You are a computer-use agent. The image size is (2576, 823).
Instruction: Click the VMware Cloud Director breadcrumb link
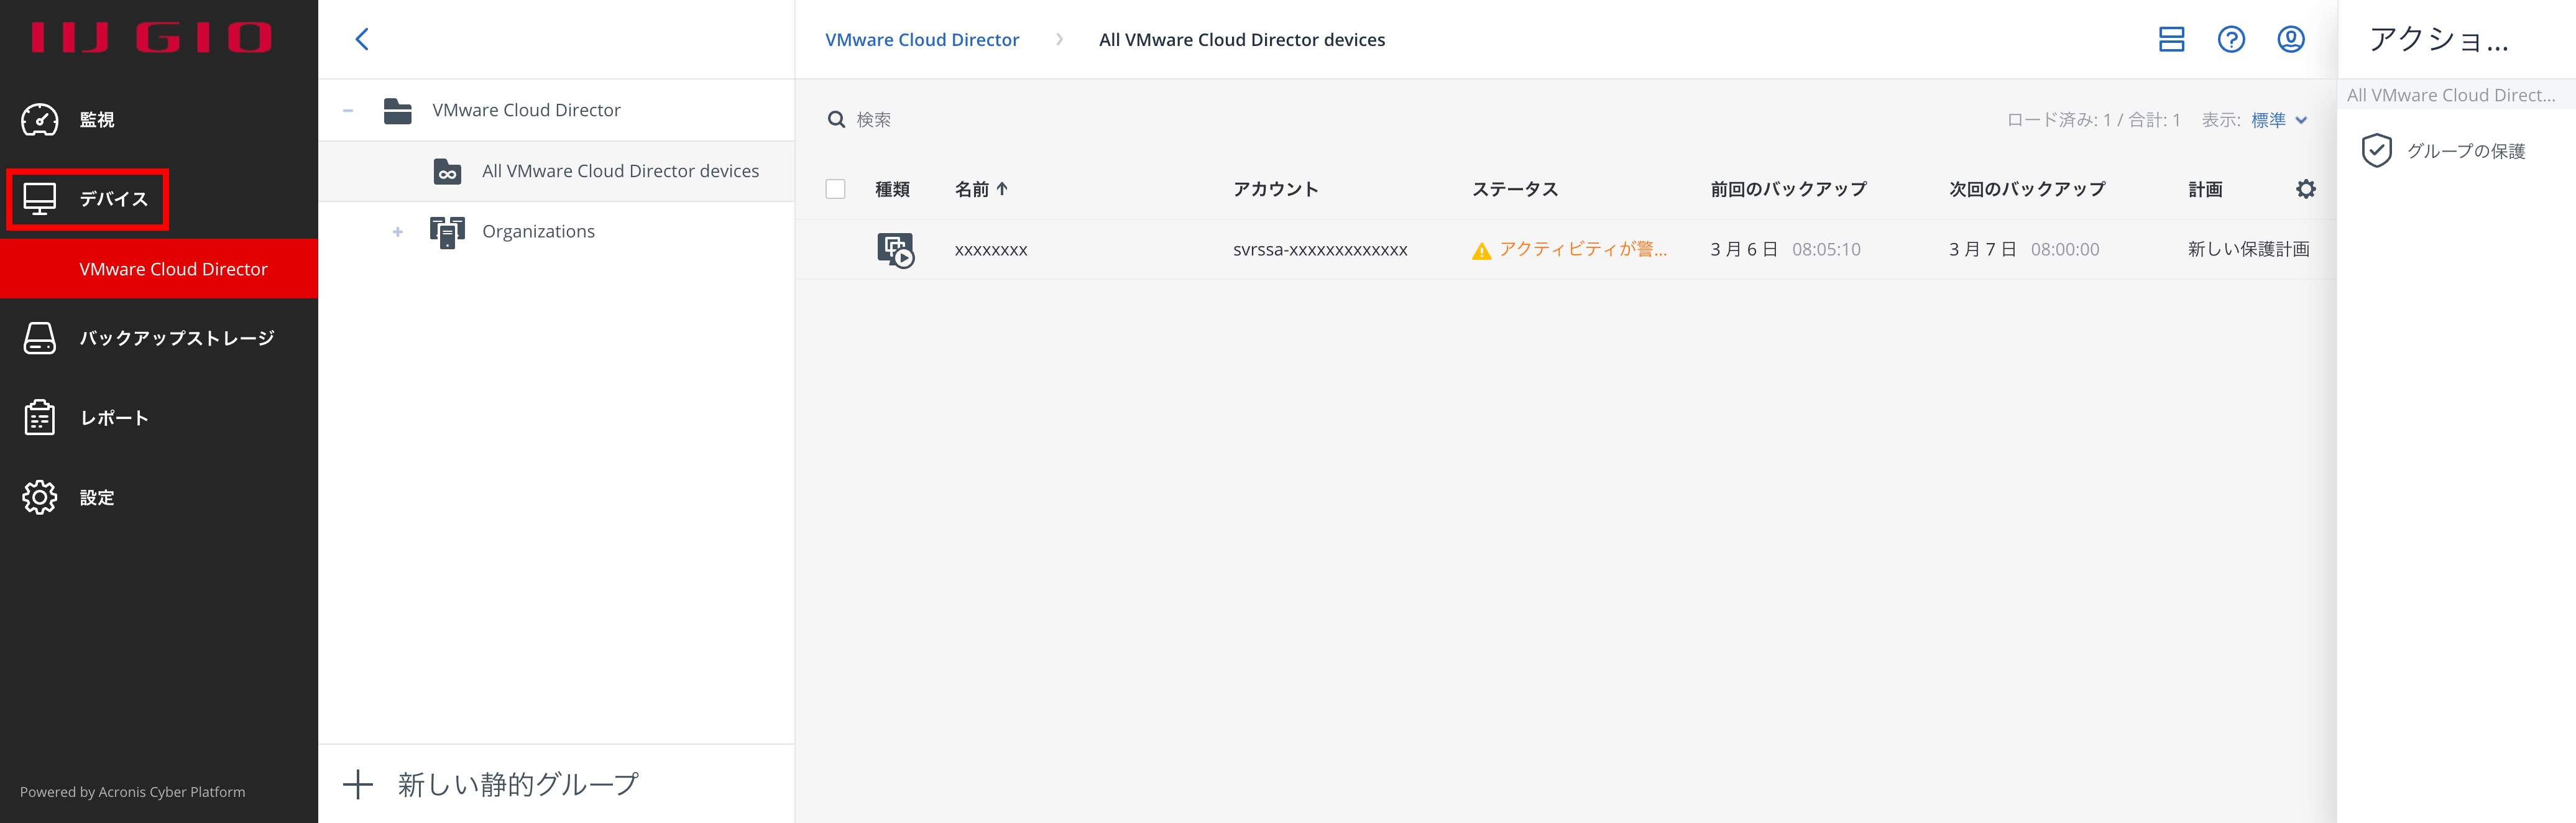click(921, 40)
